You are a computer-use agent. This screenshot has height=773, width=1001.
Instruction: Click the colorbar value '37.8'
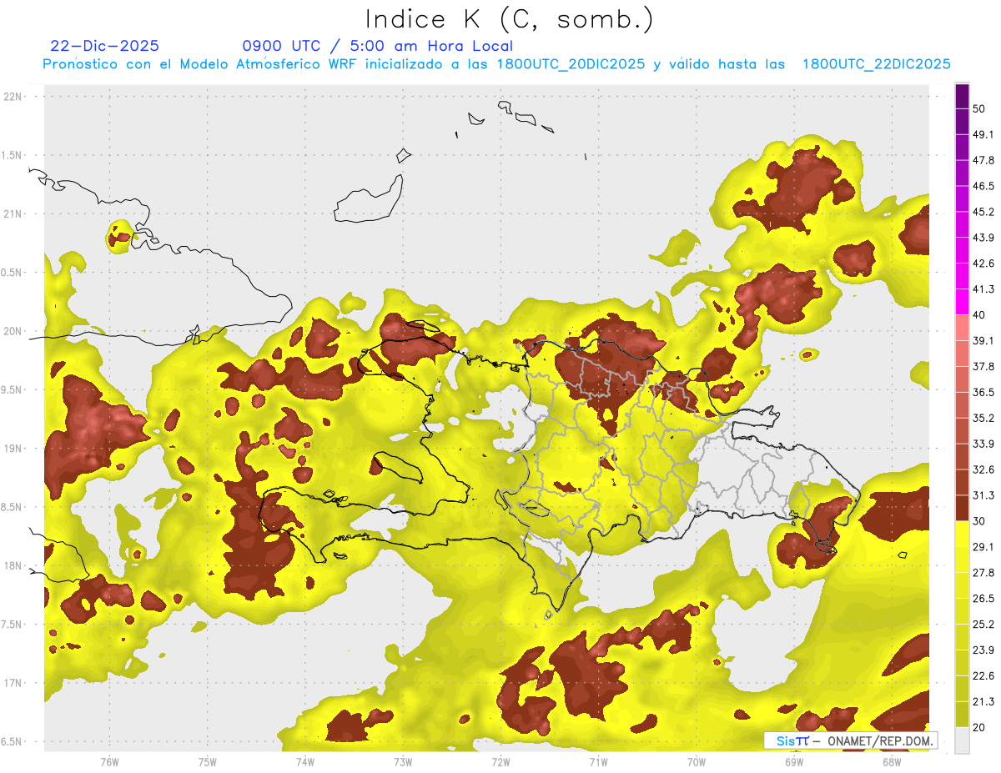[983, 367]
